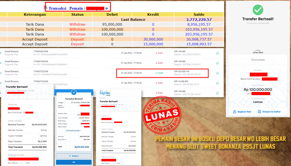Click the document icon before Transaksi Pemain
Viewport: 291px width, 166px height.
45,8
